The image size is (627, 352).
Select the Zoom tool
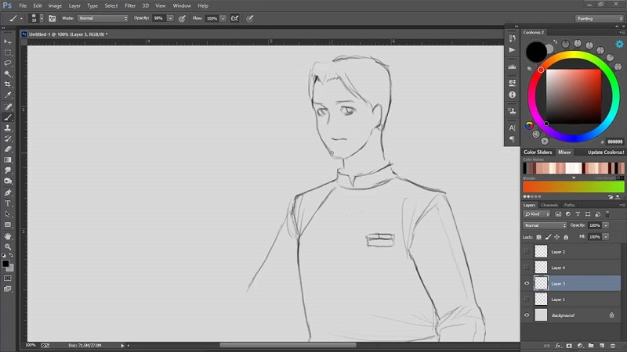[x=8, y=246]
